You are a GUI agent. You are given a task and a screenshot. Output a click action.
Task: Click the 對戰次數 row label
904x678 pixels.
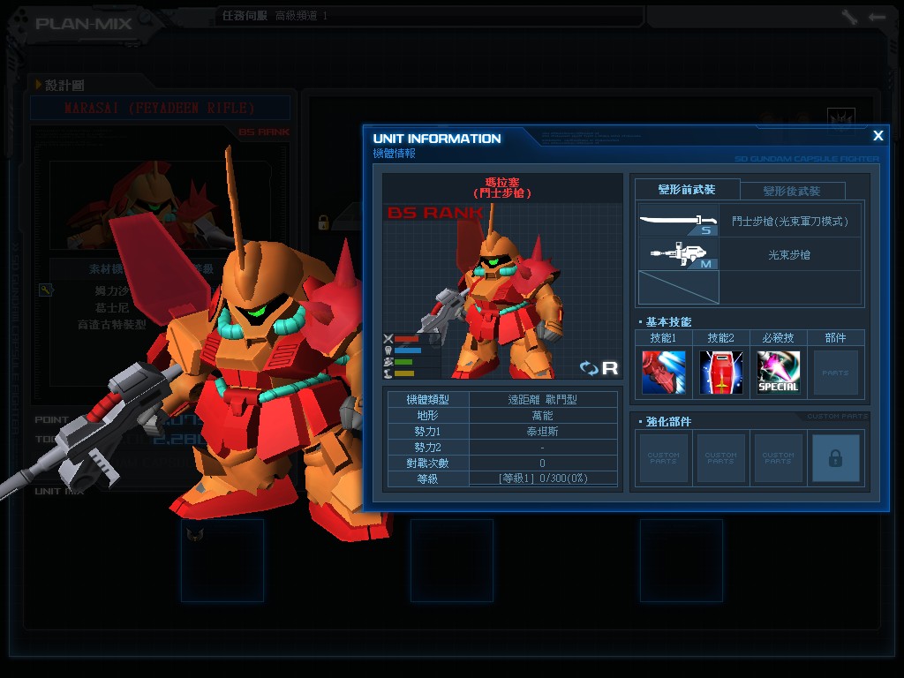click(428, 463)
